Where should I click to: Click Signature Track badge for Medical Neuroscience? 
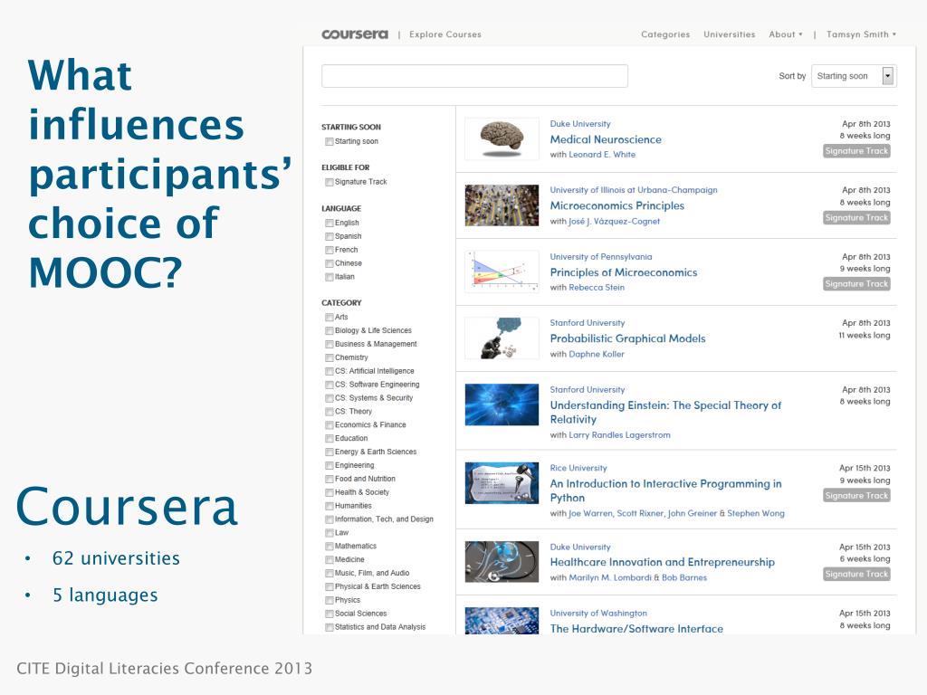pyautogui.click(x=856, y=151)
